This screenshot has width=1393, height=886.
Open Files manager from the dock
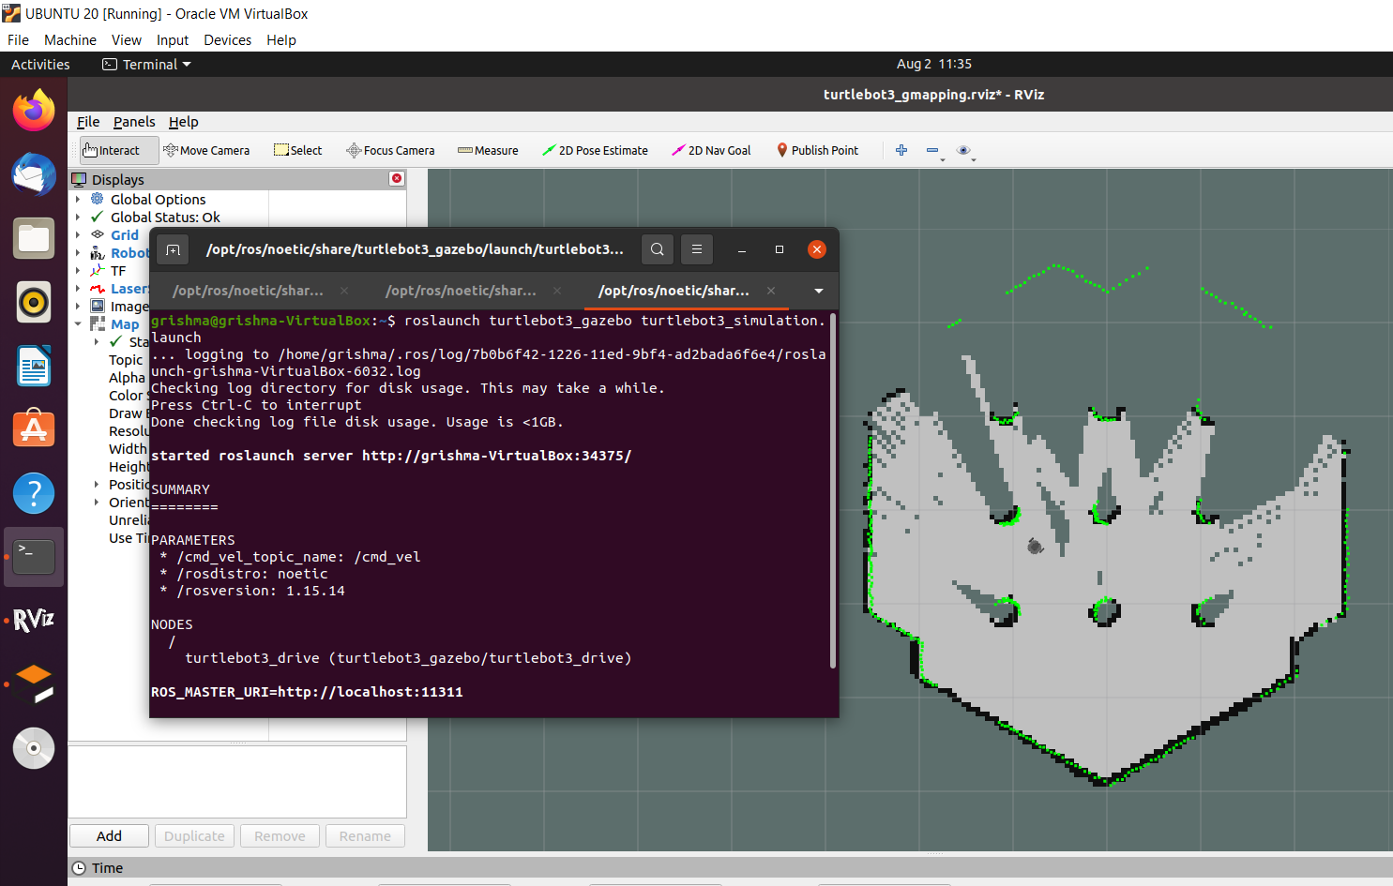[x=34, y=239]
